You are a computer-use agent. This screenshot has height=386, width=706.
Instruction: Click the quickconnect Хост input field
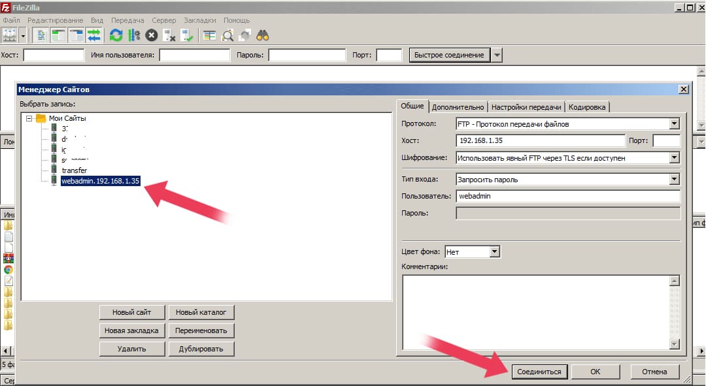(54, 55)
